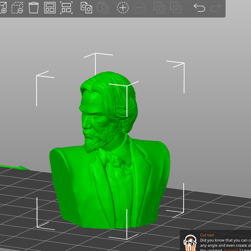This screenshot has width=251, height=251.
Task: Click the hint mascot icon in notification
Action: 190,243
